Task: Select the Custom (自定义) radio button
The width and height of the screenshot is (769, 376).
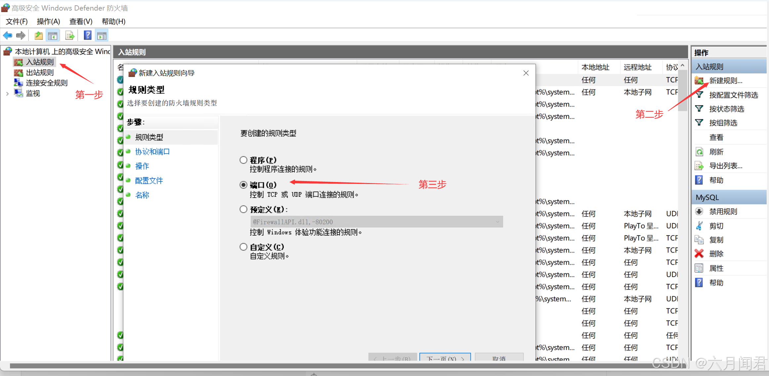Action: (243, 247)
